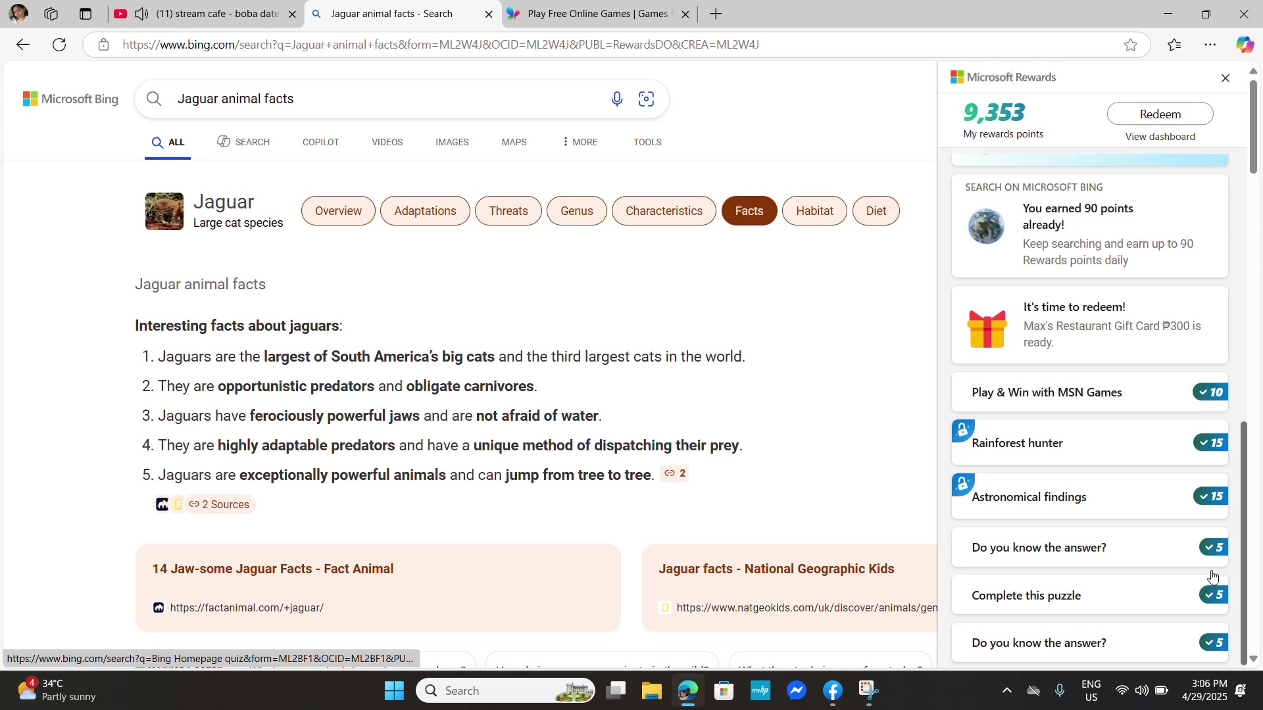Open Play & Win with MSN Games card
This screenshot has height=710, width=1263.
pos(1089,392)
